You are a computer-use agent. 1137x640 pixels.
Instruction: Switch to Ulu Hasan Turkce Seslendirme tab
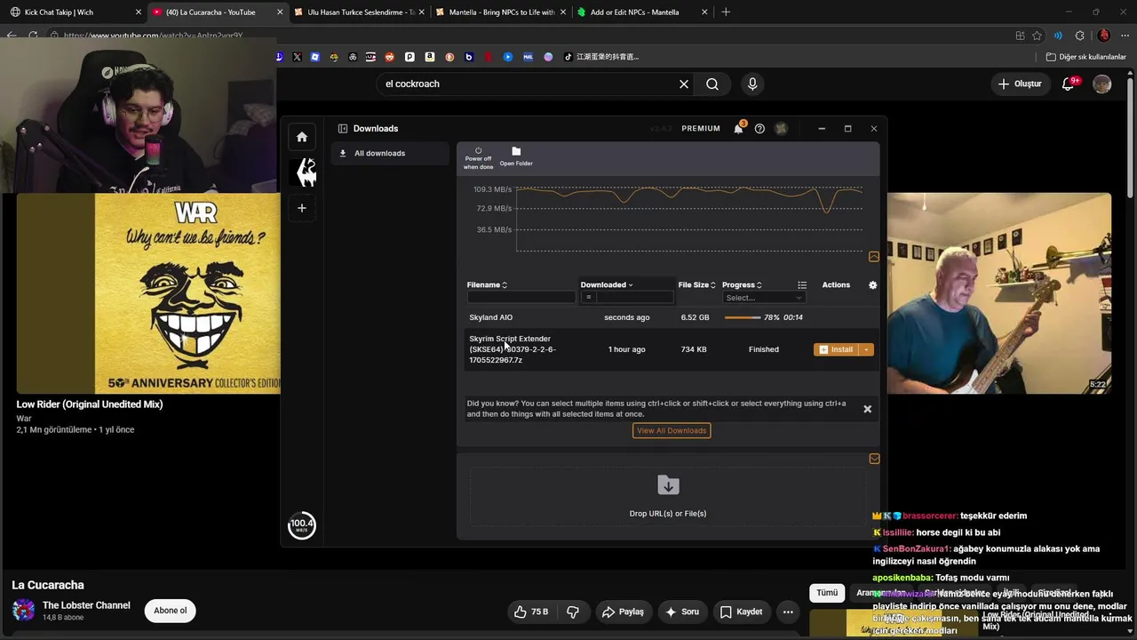(x=360, y=12)
